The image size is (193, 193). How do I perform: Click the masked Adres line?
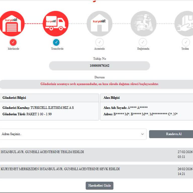[x=140, y=114]
